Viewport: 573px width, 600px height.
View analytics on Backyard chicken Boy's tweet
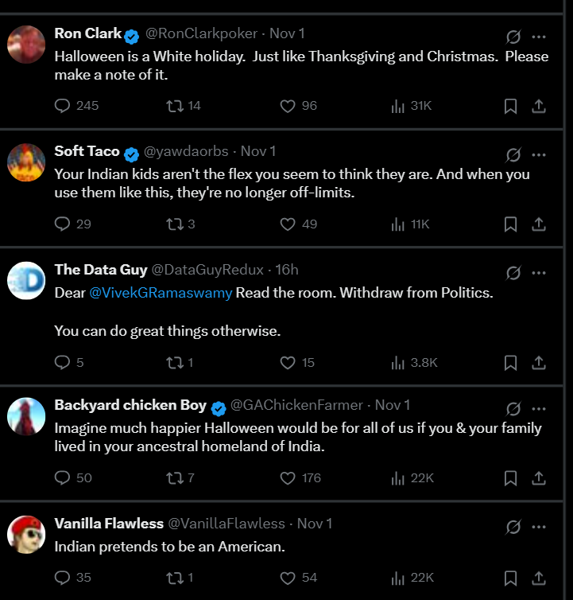coord(398,477)
